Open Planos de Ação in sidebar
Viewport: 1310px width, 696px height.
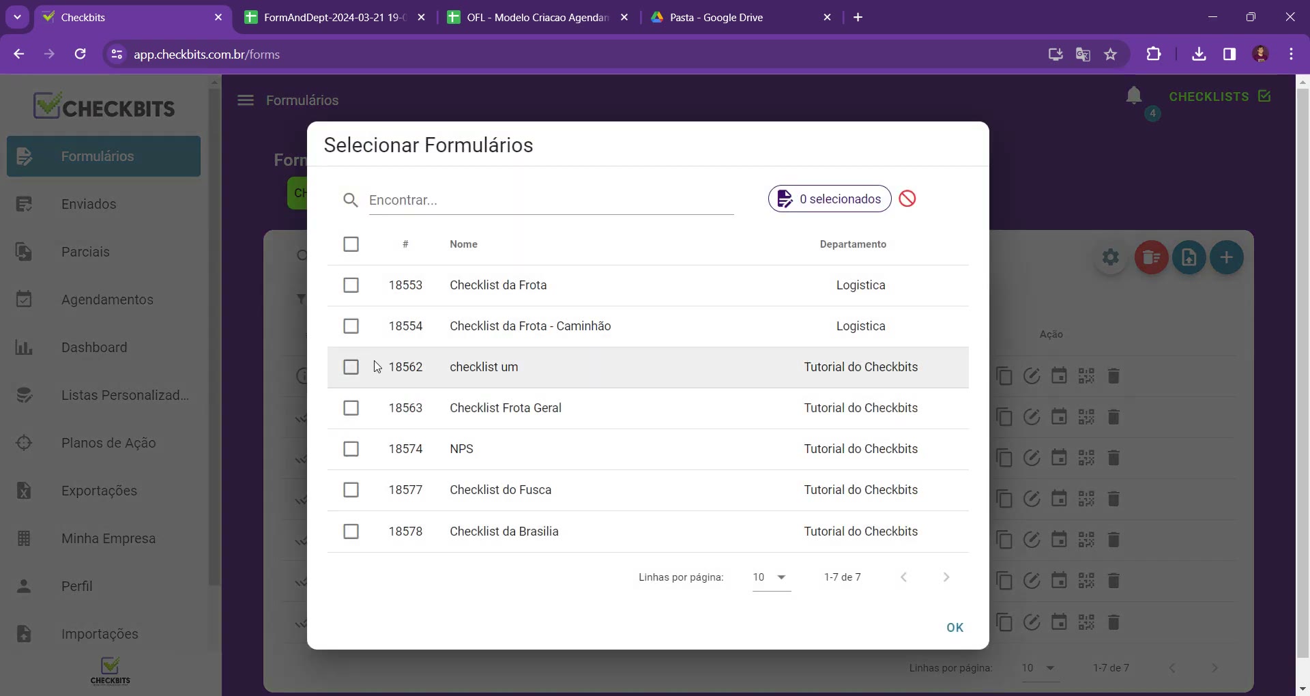coord(104,443)
